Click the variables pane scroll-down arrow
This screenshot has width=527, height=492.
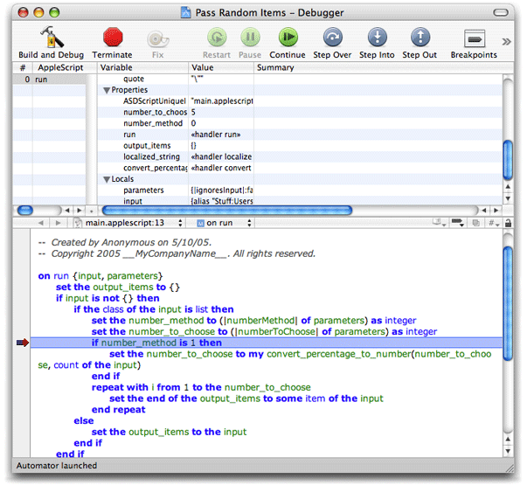tap(508, 198)
